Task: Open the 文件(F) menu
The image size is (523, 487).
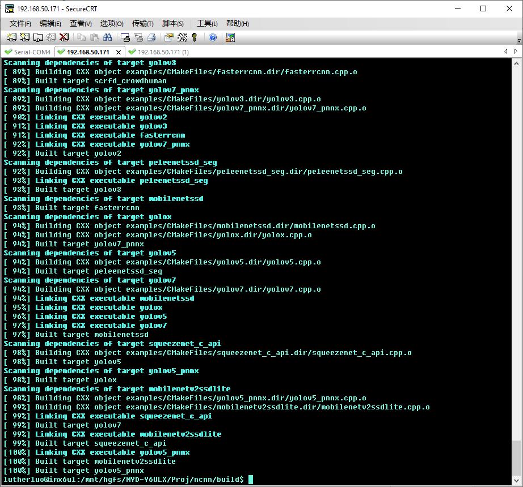Action: (x=20, y=23)
